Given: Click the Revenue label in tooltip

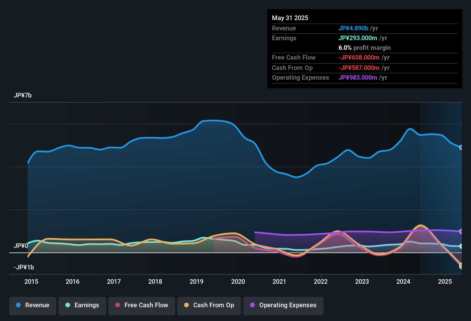Looking at the screenshot, I should (x=284, y=28).
